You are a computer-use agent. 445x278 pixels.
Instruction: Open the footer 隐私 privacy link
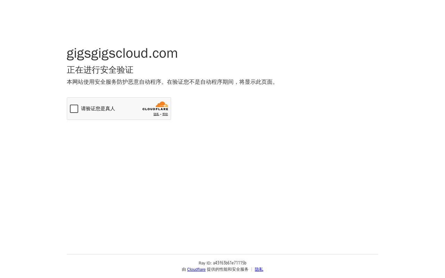259,270
